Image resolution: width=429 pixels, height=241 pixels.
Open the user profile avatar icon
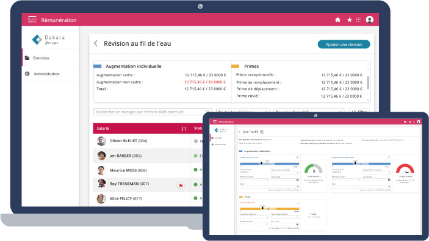tap(370, 20)
